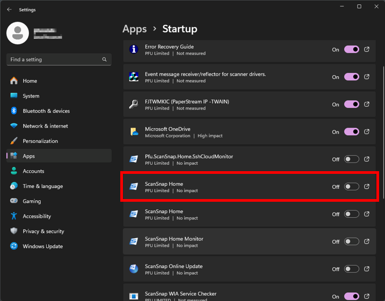Open the user profile avatar
The width and height of the screenshot is (385, 301).
click(18, 33)
